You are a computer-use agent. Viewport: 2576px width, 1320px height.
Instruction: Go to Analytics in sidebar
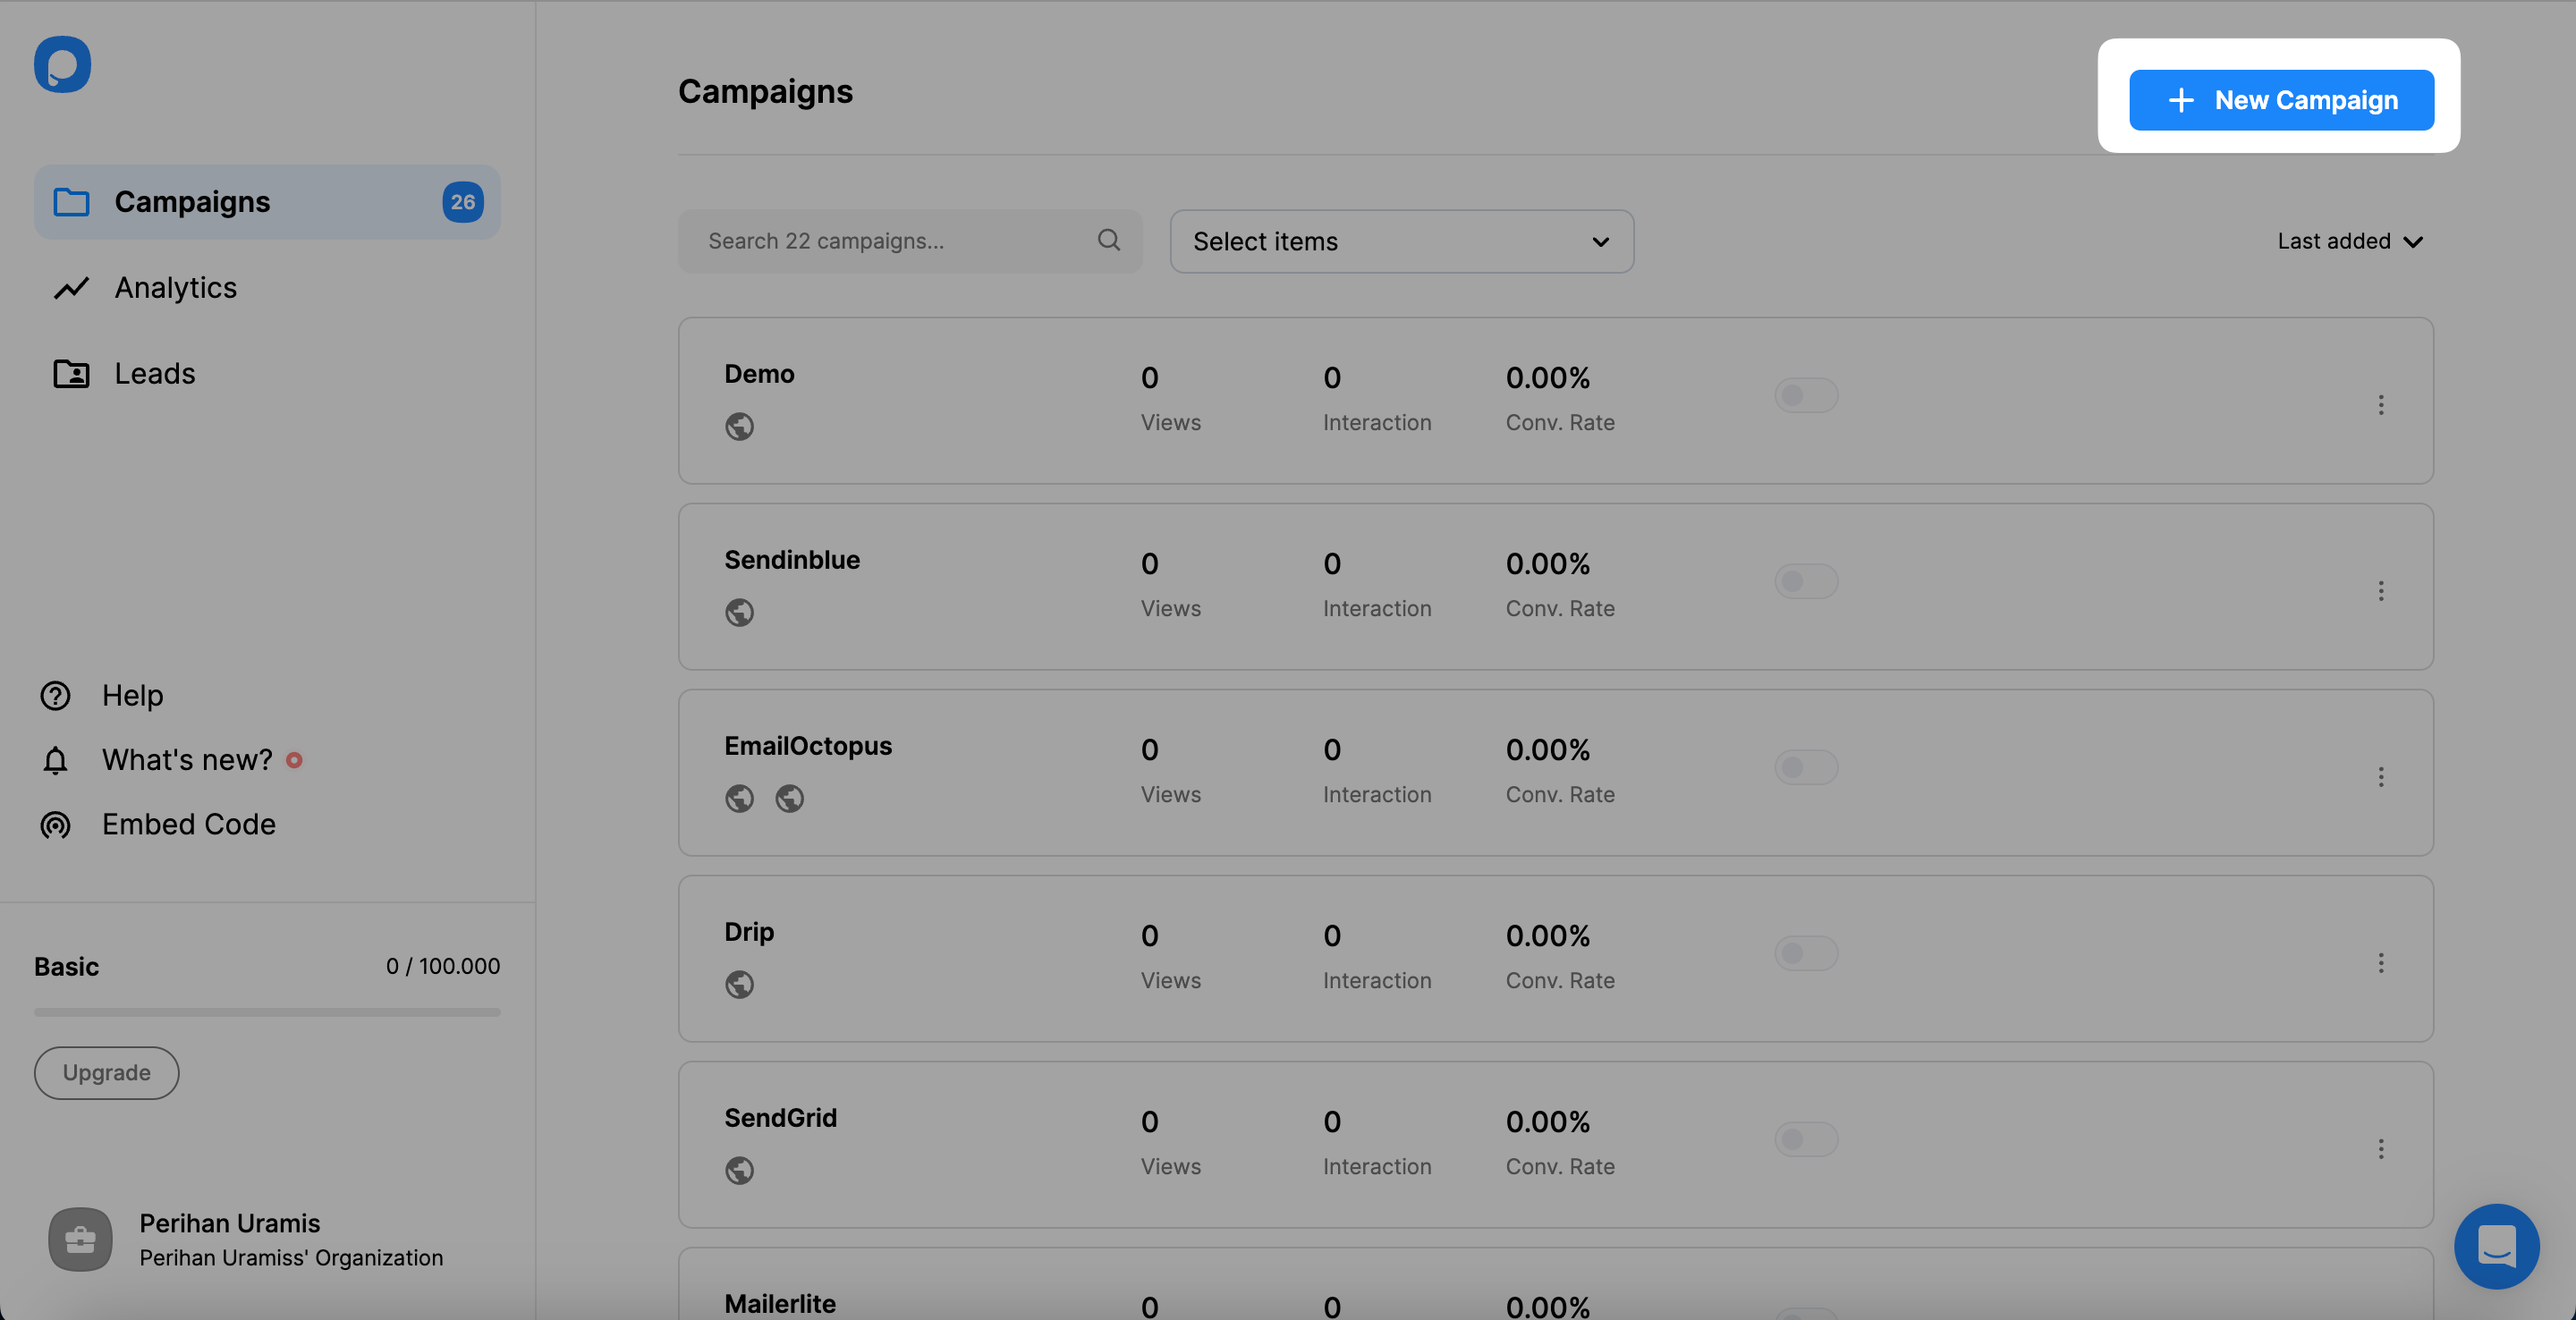point(175,288)
